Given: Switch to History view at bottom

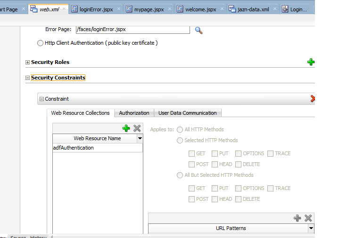Looking at the screenshot, I should click(x=38, y=237).
